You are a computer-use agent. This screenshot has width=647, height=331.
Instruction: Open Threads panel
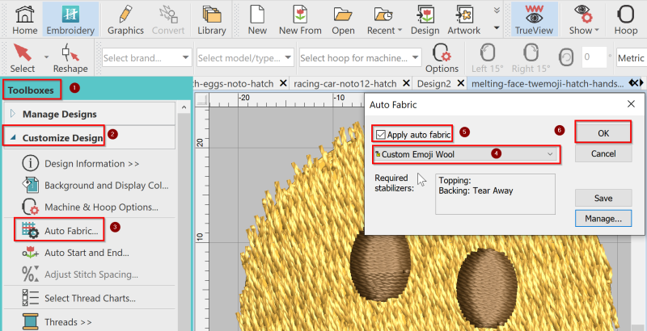[57, 321]
